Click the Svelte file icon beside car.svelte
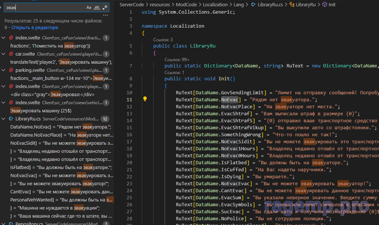The height and width of the screenshot is (225, 379). [11, 54]
